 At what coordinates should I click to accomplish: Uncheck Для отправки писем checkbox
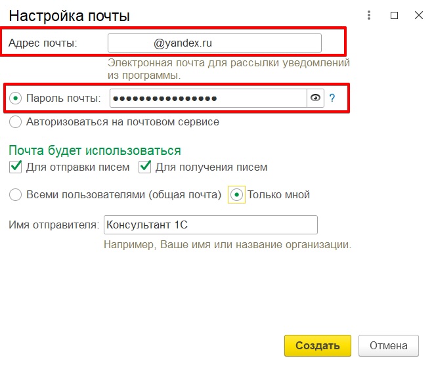tap(15, 167)
